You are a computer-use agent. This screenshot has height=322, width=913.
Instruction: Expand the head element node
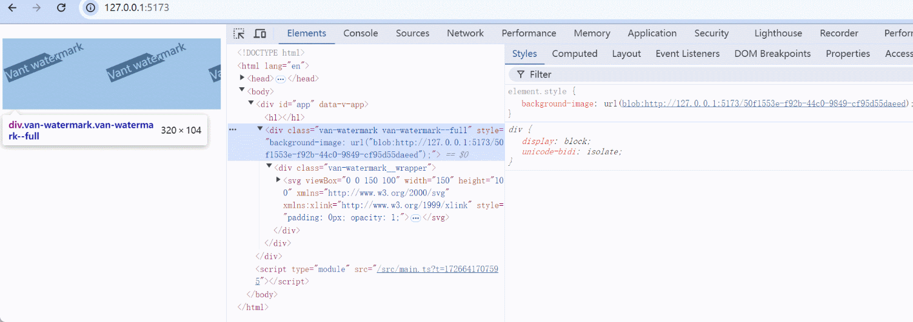coord(242,79)
